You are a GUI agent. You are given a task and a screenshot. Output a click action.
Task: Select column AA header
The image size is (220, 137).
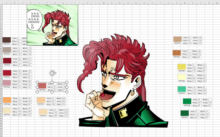click(216, 3)
